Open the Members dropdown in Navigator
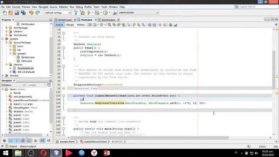The height and width of the screenshot is (157, 279). click(x=13, y=85)
